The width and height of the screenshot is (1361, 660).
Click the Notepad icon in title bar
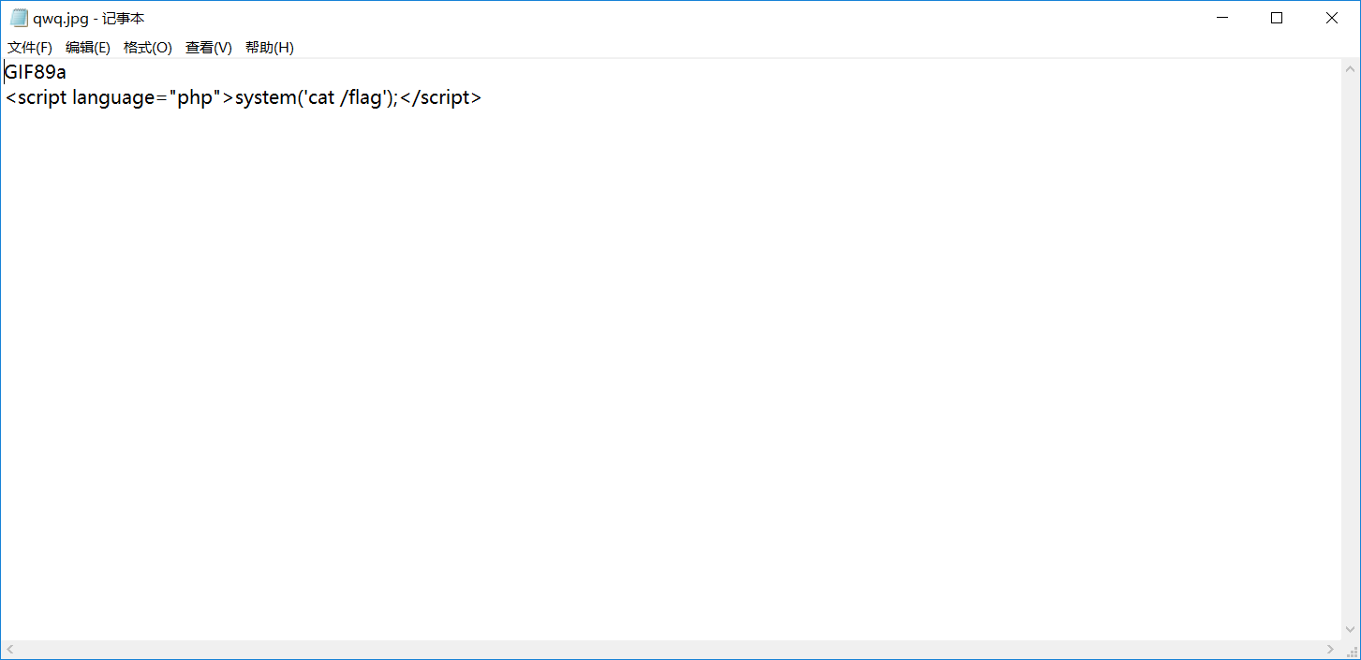coord(19,18)
